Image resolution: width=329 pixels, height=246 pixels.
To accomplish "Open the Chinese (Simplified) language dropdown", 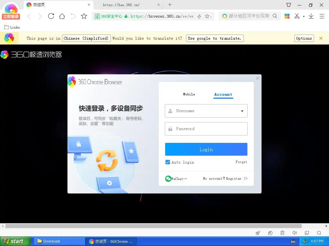I will pyautogui.click(x=86, y=38).
